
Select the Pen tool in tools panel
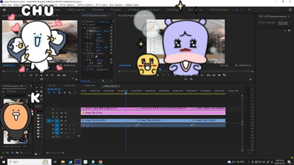tap(41, 96)
